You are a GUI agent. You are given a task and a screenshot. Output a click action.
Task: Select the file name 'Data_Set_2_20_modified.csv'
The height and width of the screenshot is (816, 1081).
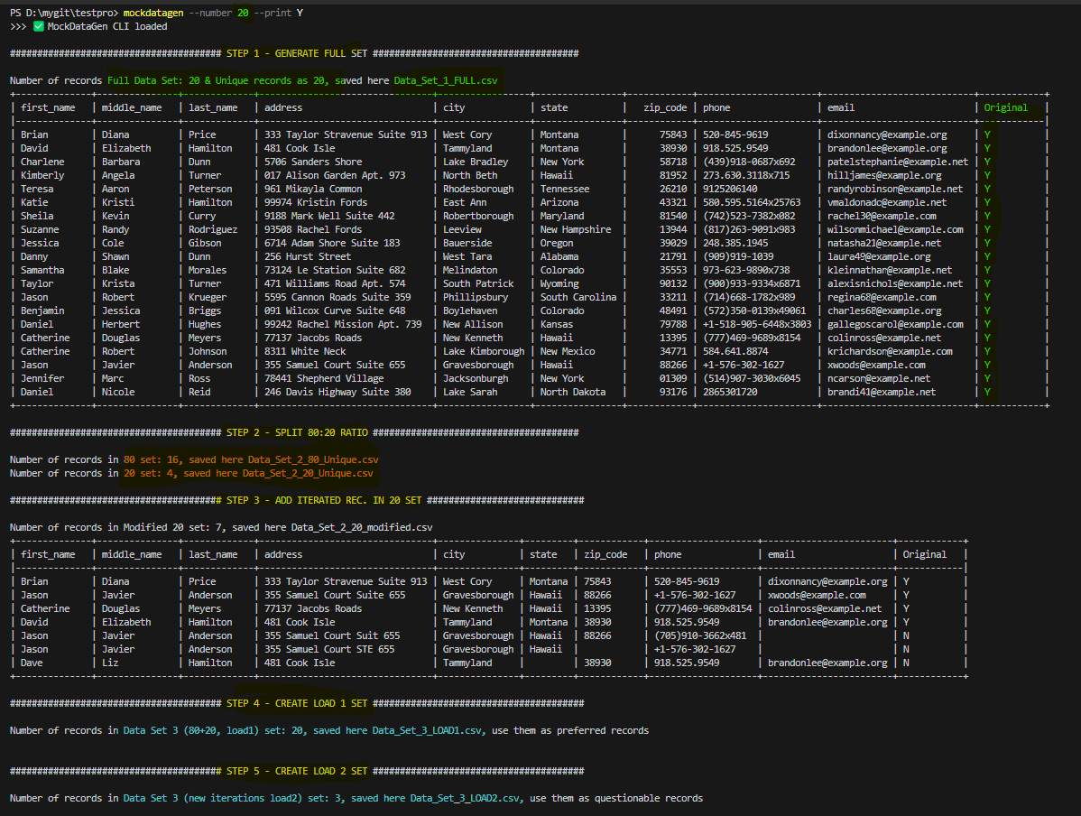coord(361,527)
